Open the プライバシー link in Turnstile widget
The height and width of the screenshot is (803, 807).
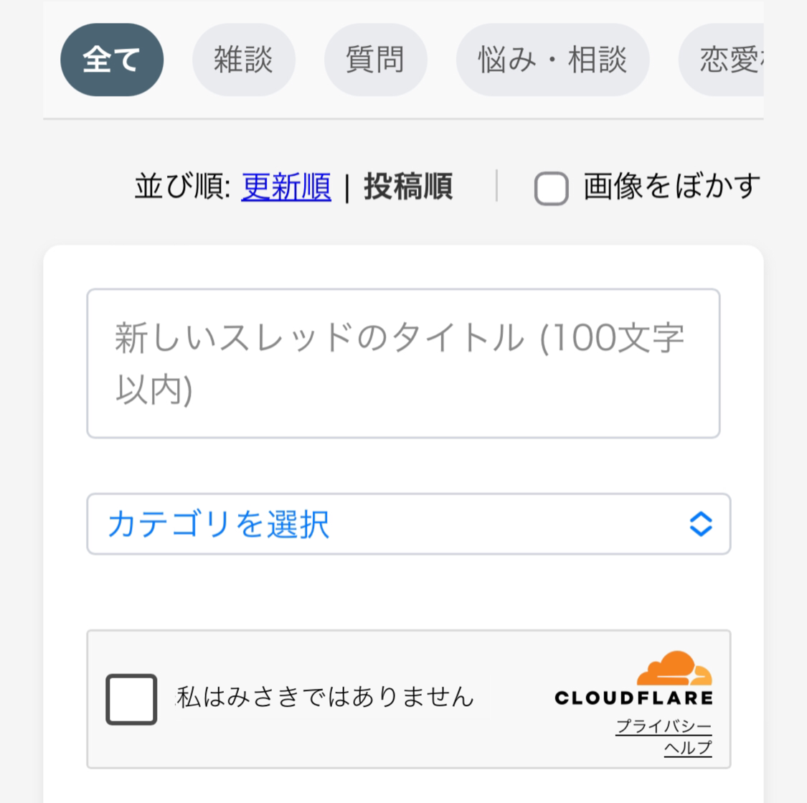(664, 726)
